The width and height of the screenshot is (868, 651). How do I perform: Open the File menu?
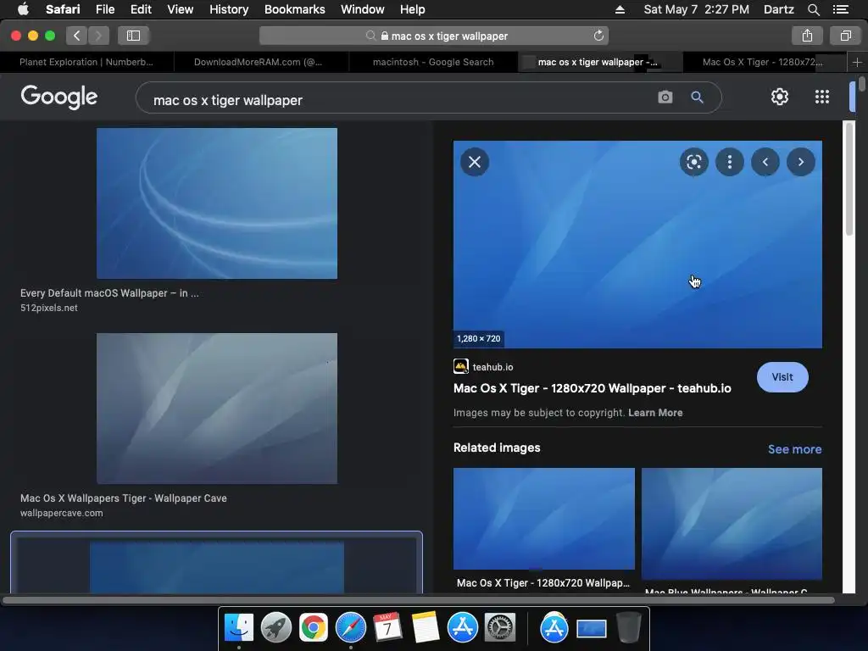104,9
